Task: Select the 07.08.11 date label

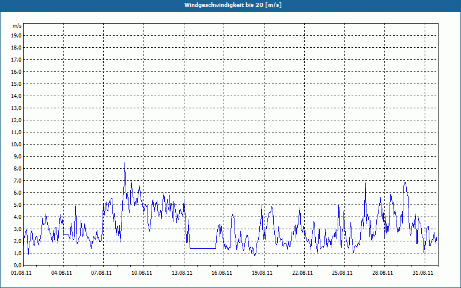Action: pos(101,272)
